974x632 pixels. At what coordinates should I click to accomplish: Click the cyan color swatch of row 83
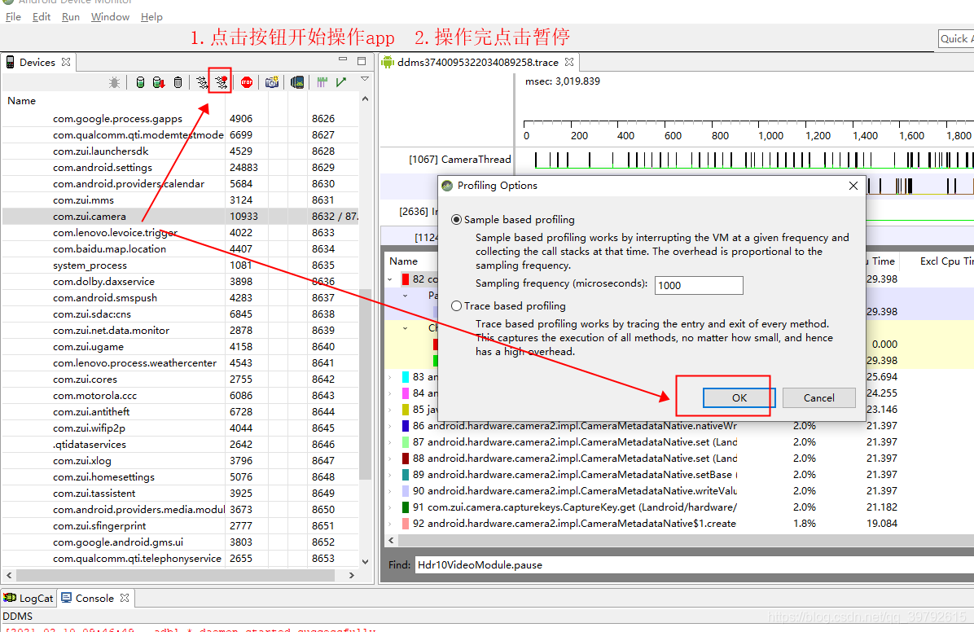[x=406, y=376]
